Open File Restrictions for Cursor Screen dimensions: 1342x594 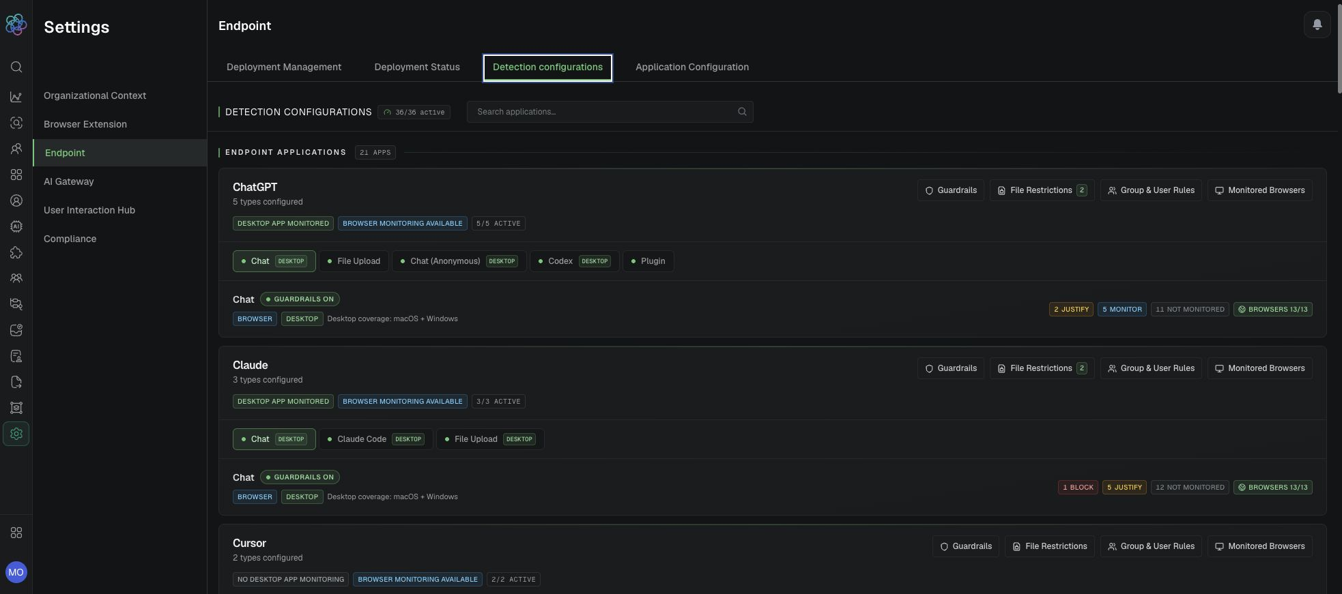(1050, 546)
